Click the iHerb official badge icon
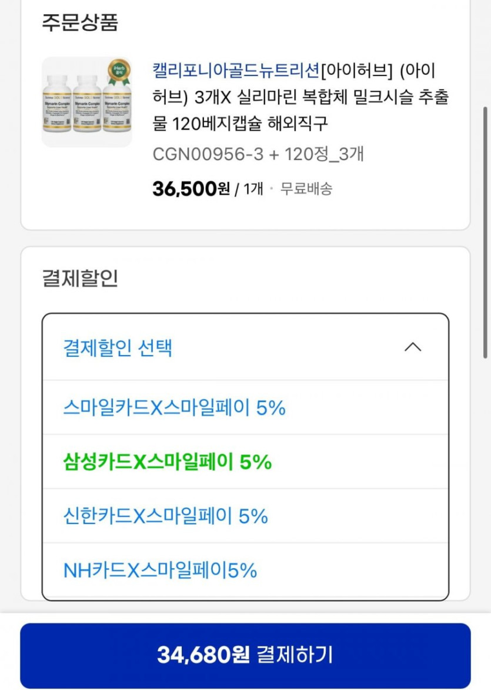The image size is (491, 690). coord(118,72)
